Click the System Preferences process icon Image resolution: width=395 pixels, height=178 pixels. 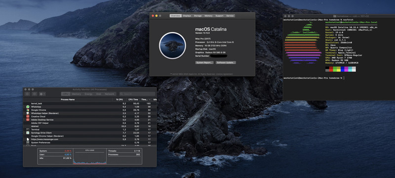click(28, 142)
